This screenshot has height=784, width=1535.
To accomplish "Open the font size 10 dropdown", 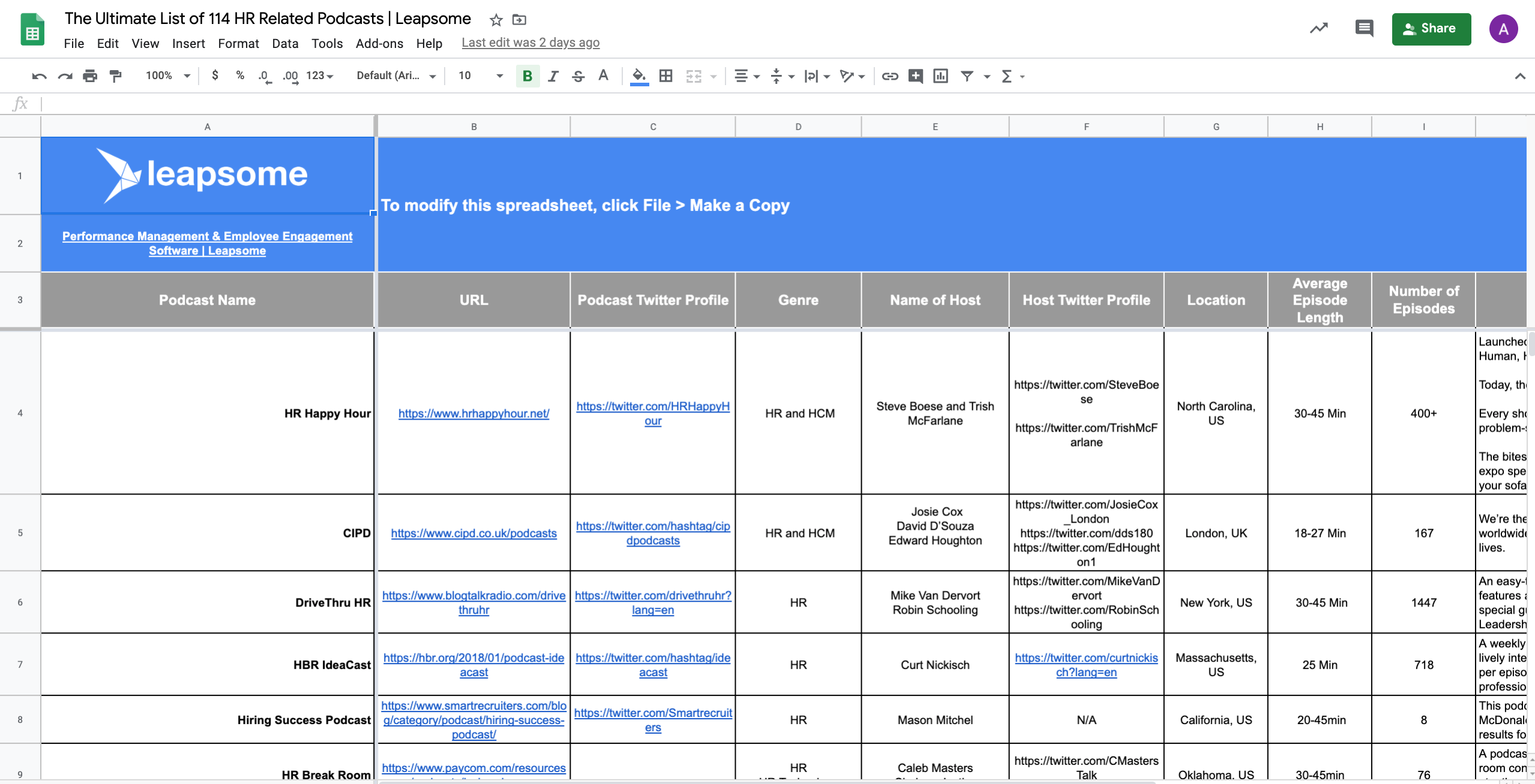I will click(x=480, y=76).
